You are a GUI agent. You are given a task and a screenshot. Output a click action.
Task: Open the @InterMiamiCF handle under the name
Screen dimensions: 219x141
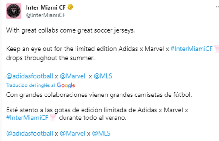(46, 15)
